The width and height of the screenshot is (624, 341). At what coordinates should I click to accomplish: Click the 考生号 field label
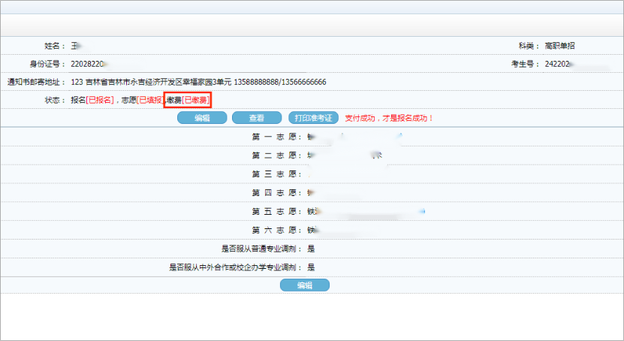pos(525,64)
